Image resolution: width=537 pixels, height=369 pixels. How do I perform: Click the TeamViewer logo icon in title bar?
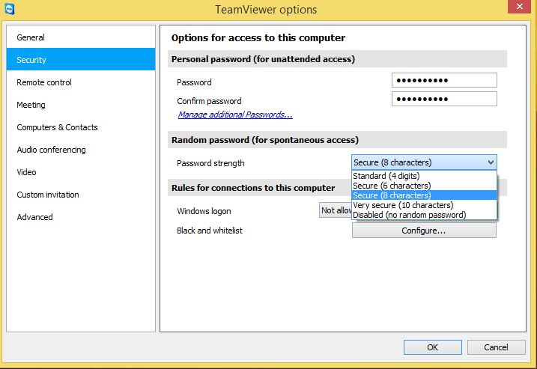pyautogui.click(x=10, y=10)
